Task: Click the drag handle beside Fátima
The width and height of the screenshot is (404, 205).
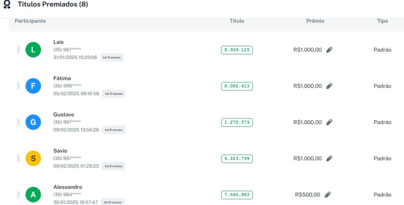Action: (x=18, y=86)
